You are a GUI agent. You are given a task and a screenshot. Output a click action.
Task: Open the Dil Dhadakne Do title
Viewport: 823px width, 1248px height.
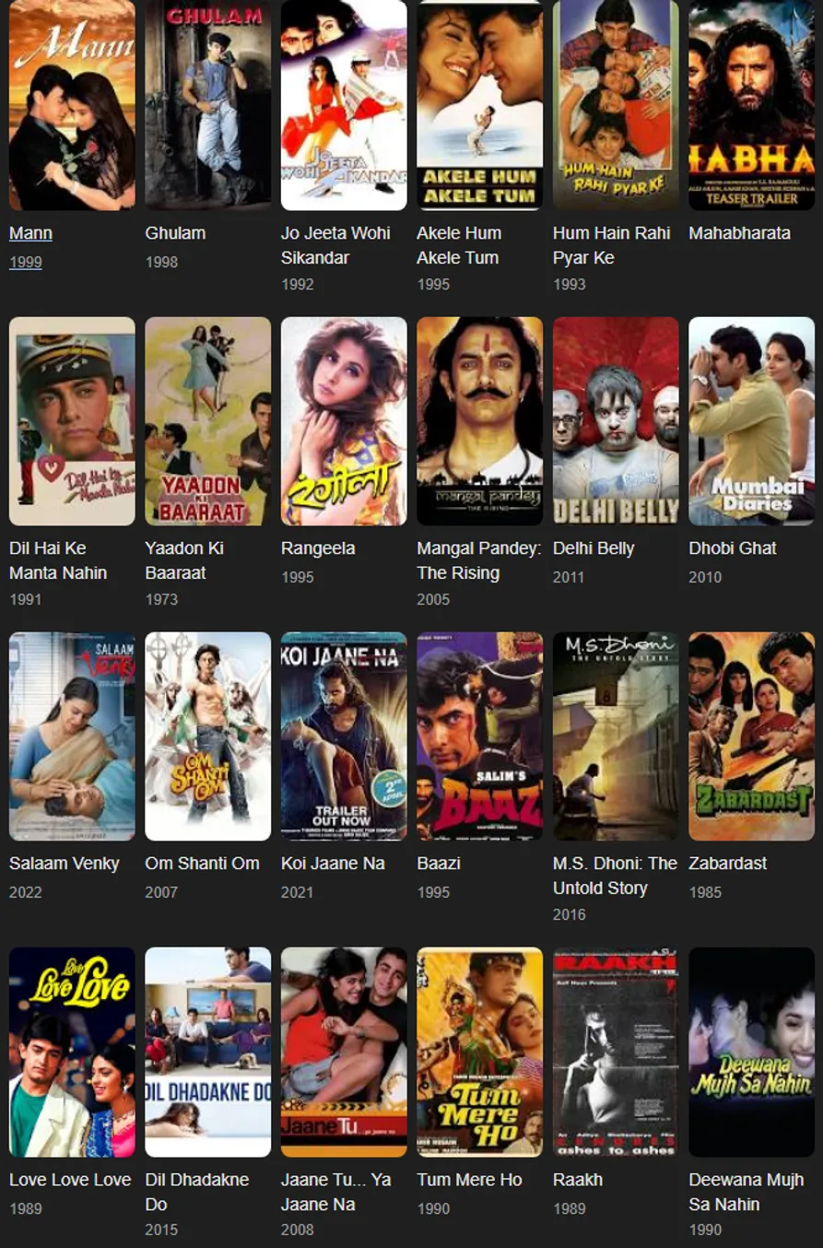point(197,1192)
